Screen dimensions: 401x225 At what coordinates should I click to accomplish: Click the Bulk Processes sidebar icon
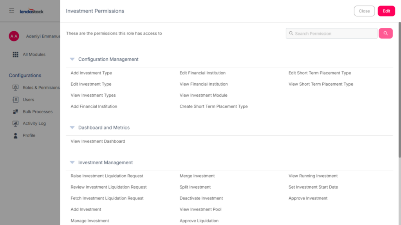point(16,112)
